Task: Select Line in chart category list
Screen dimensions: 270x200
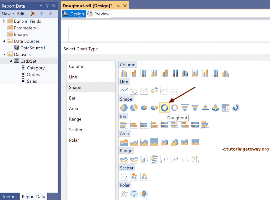Action: pos(91,77)
